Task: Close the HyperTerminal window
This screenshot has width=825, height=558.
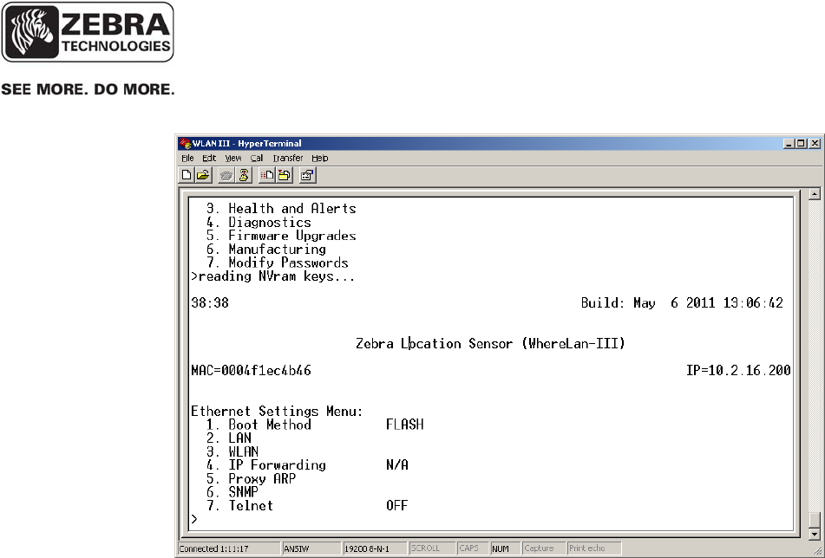Action: 815,144
